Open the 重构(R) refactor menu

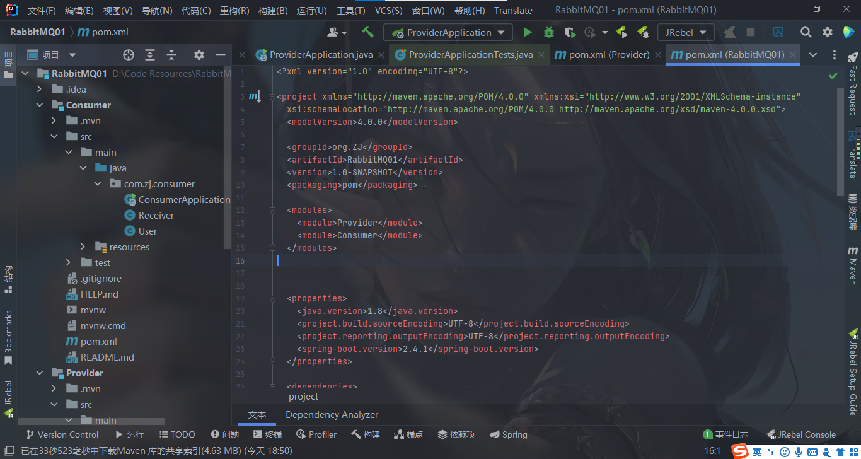[x=236, y=10]
